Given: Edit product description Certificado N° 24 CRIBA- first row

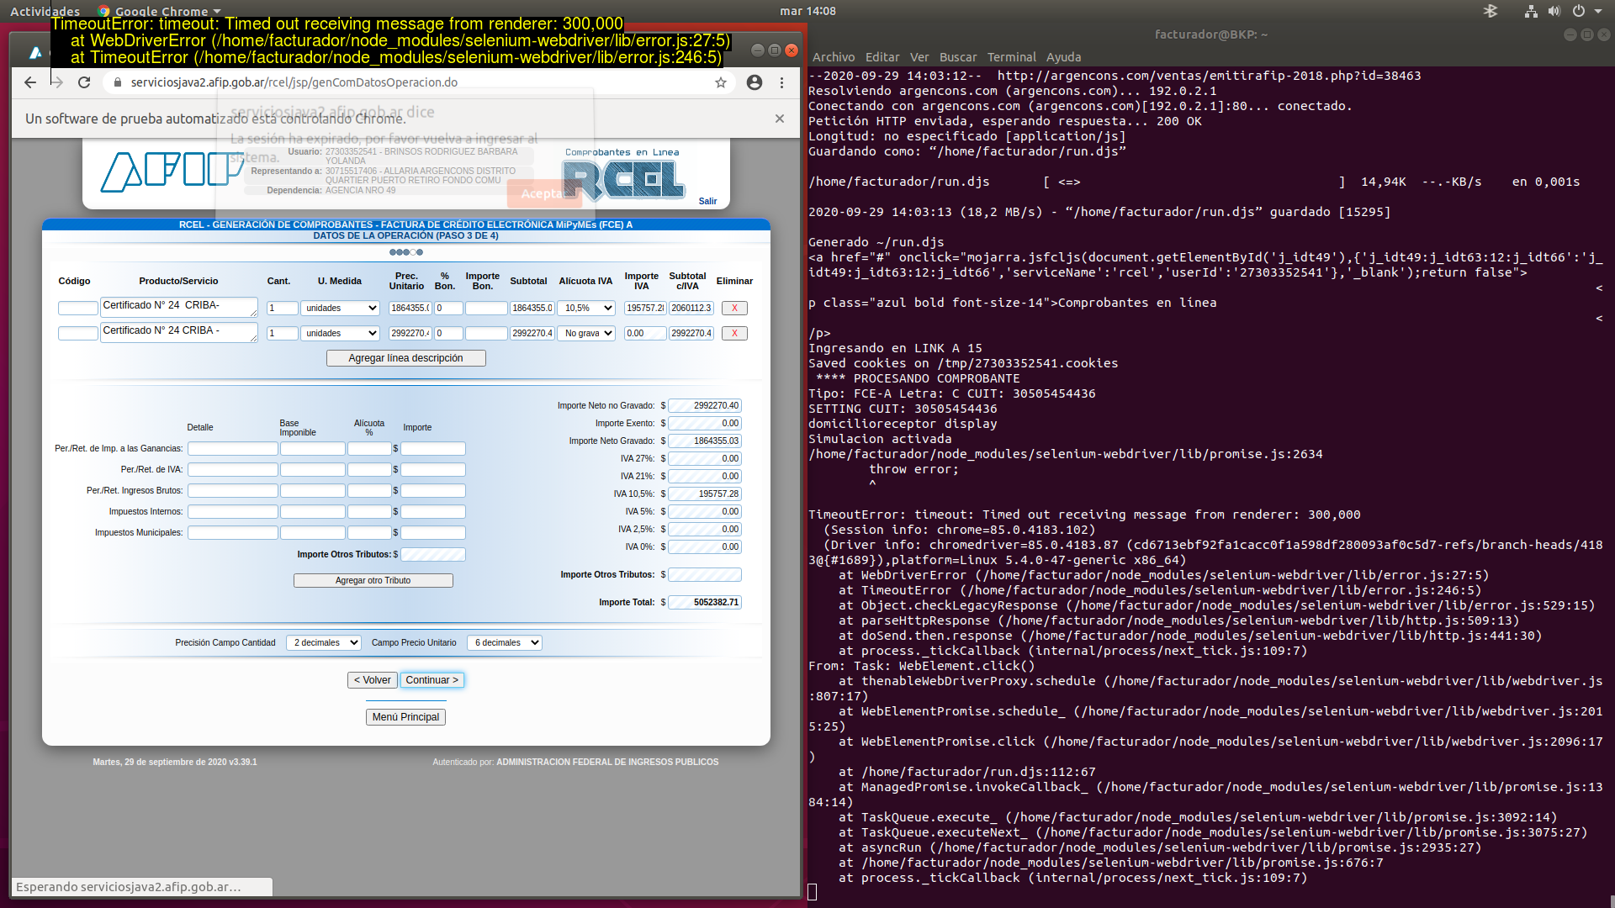Looking at the screenshot, I should (x=178, y=307).
